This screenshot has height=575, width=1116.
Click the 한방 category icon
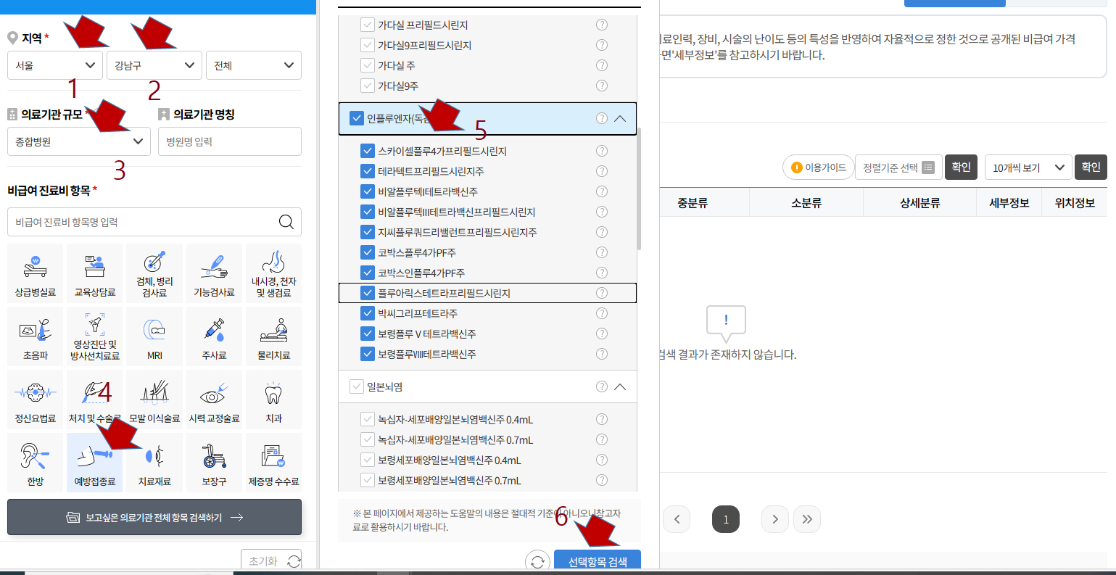35,462
